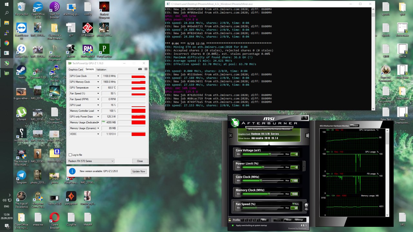Toggle the profile lock padlock icon
Image resolution: width=413 pixels, height=232 pixels.
point(229,220)
